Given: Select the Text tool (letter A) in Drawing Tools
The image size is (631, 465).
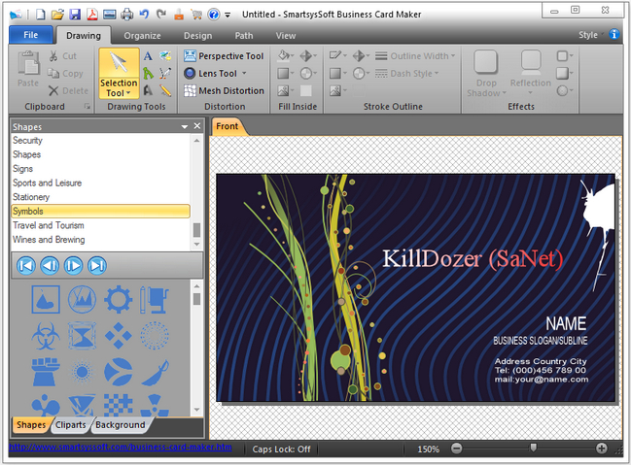Looking at the screenshot, I should coord(148,56).
